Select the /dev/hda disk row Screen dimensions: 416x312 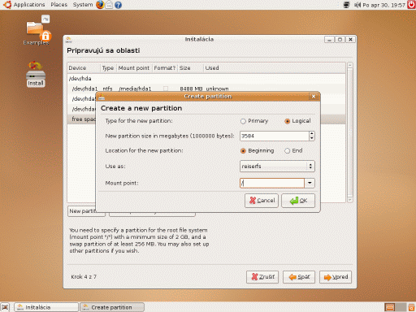tap(206, 79)
